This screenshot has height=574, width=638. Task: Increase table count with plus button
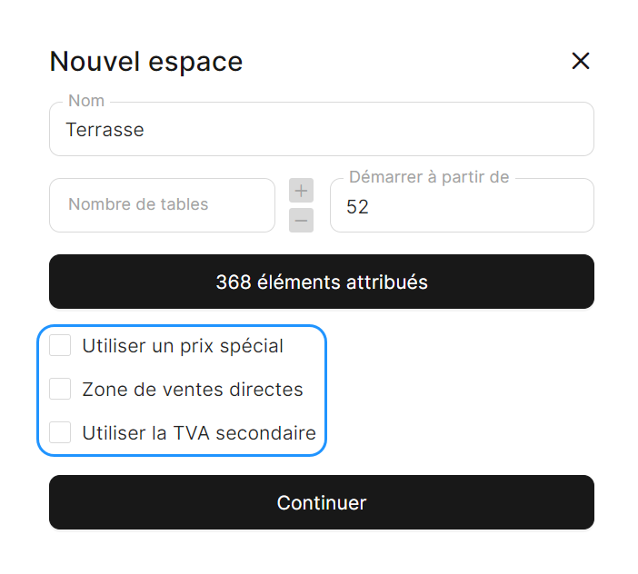tap(301, 191)
